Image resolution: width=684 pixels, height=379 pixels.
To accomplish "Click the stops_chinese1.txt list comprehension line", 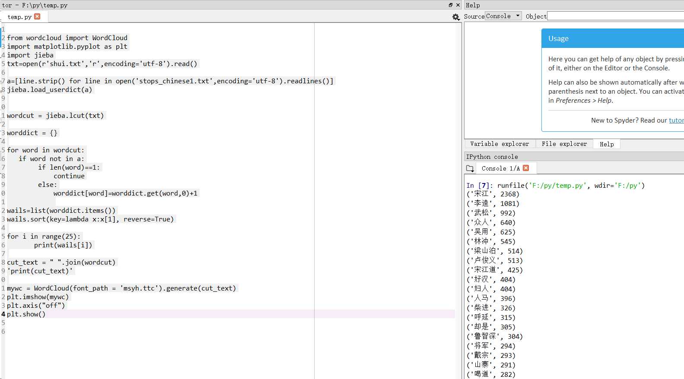I will (170, 81).
